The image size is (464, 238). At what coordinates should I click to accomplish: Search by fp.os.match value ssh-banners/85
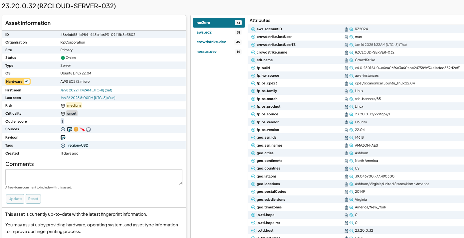(351, 99)
